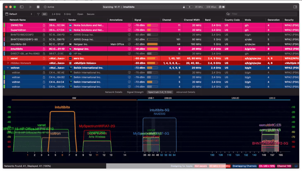This screenshot has width=302, height=171.
Task: Click Nokia vendor icon in 2WIRE759 row
Action: (x=70, y=25)
